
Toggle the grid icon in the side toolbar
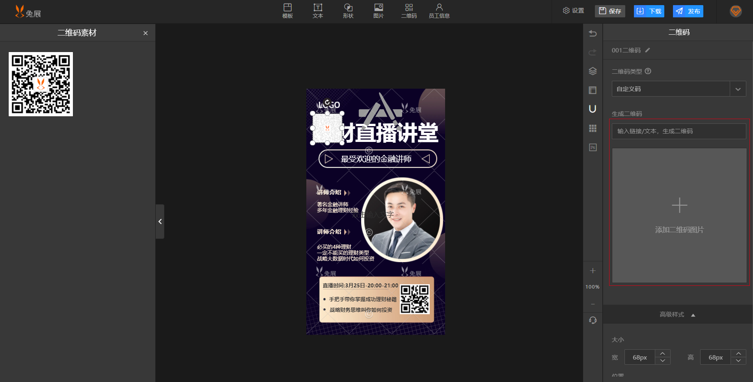(593, 128)
